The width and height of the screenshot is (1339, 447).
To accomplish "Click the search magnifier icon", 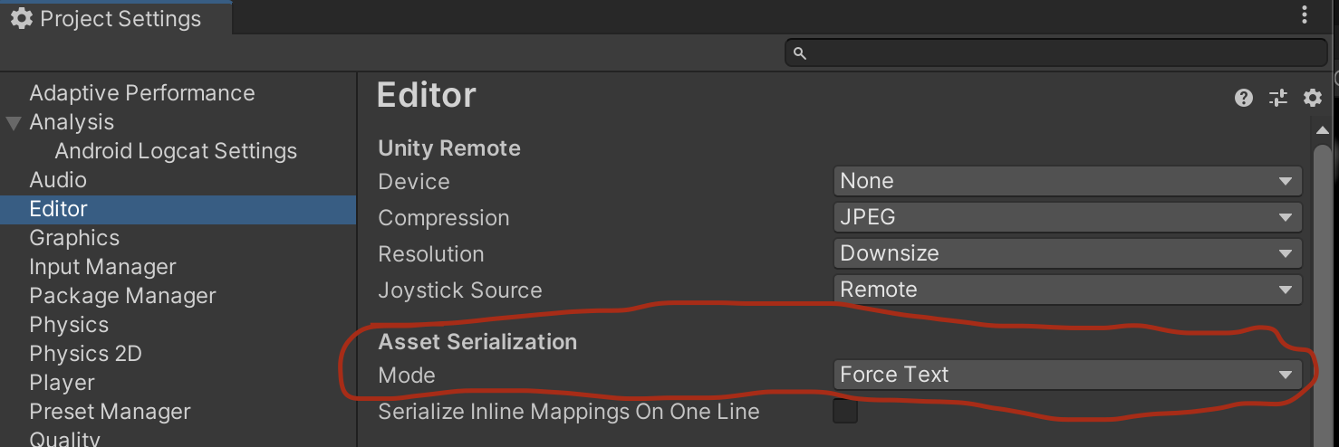I will pos(800,53).
